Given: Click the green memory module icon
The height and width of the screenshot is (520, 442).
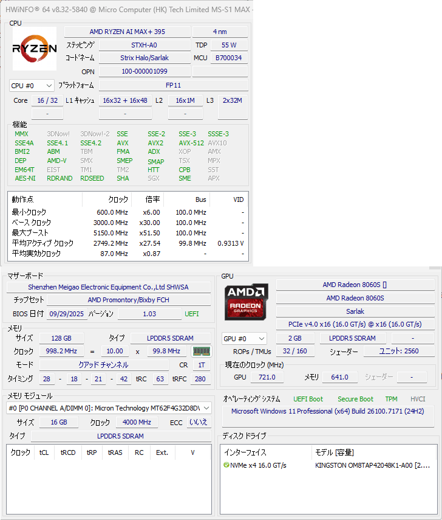Looking at the screenshot, I should (200, 352).
